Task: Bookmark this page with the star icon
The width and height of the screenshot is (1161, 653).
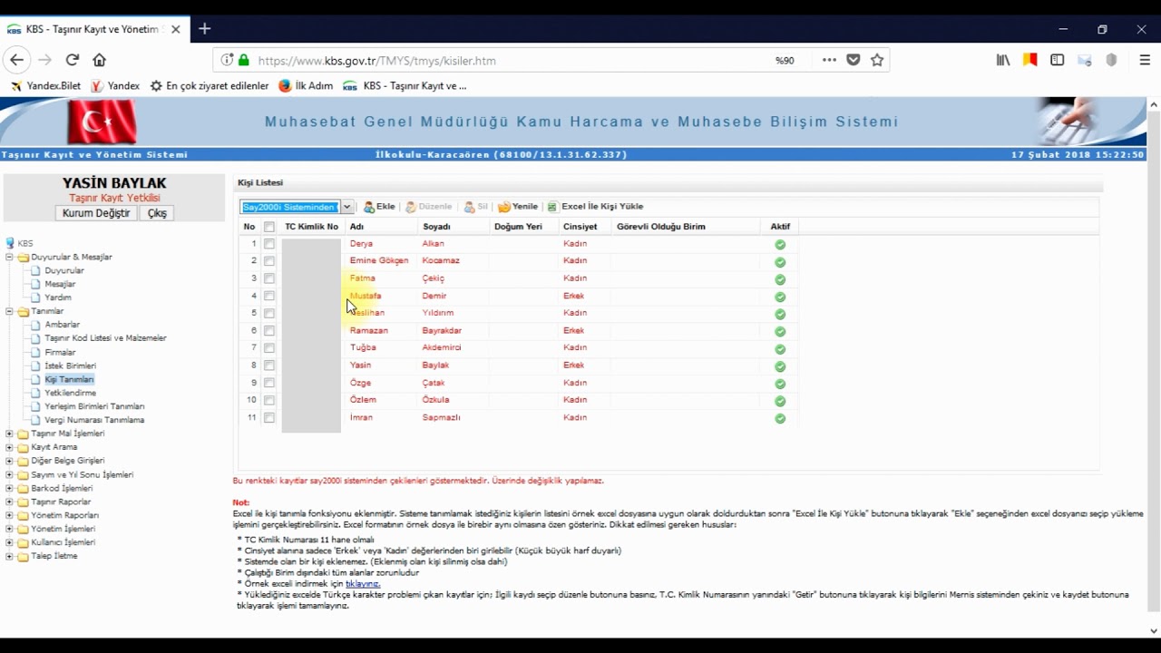Action: pos(877,60)
